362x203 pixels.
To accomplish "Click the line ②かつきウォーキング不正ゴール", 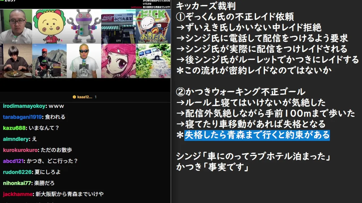I will [241, 92].
